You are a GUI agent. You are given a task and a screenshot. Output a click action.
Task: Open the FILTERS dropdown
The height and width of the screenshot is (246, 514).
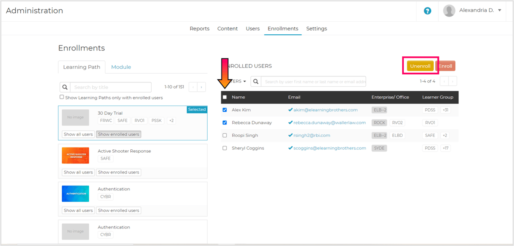pos(235,81)
